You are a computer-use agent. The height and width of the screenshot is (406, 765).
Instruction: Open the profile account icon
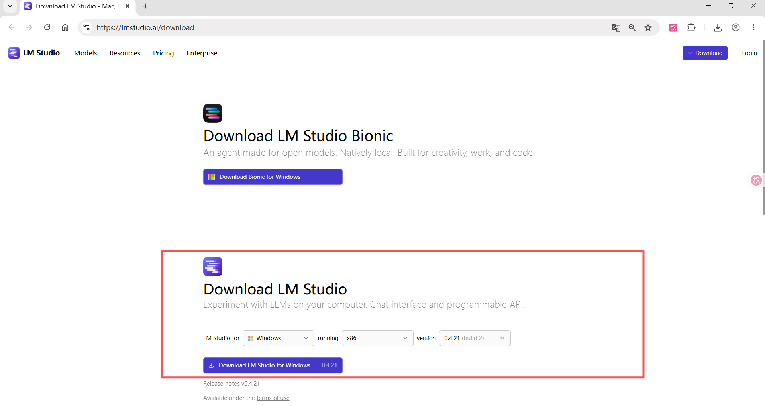pyautogui.click(x=736, y=27)
